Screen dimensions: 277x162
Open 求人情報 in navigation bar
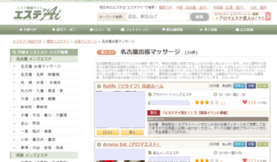208,30
